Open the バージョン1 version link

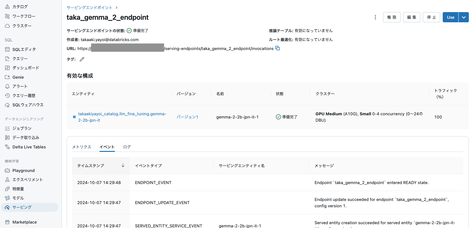[188, 117]
